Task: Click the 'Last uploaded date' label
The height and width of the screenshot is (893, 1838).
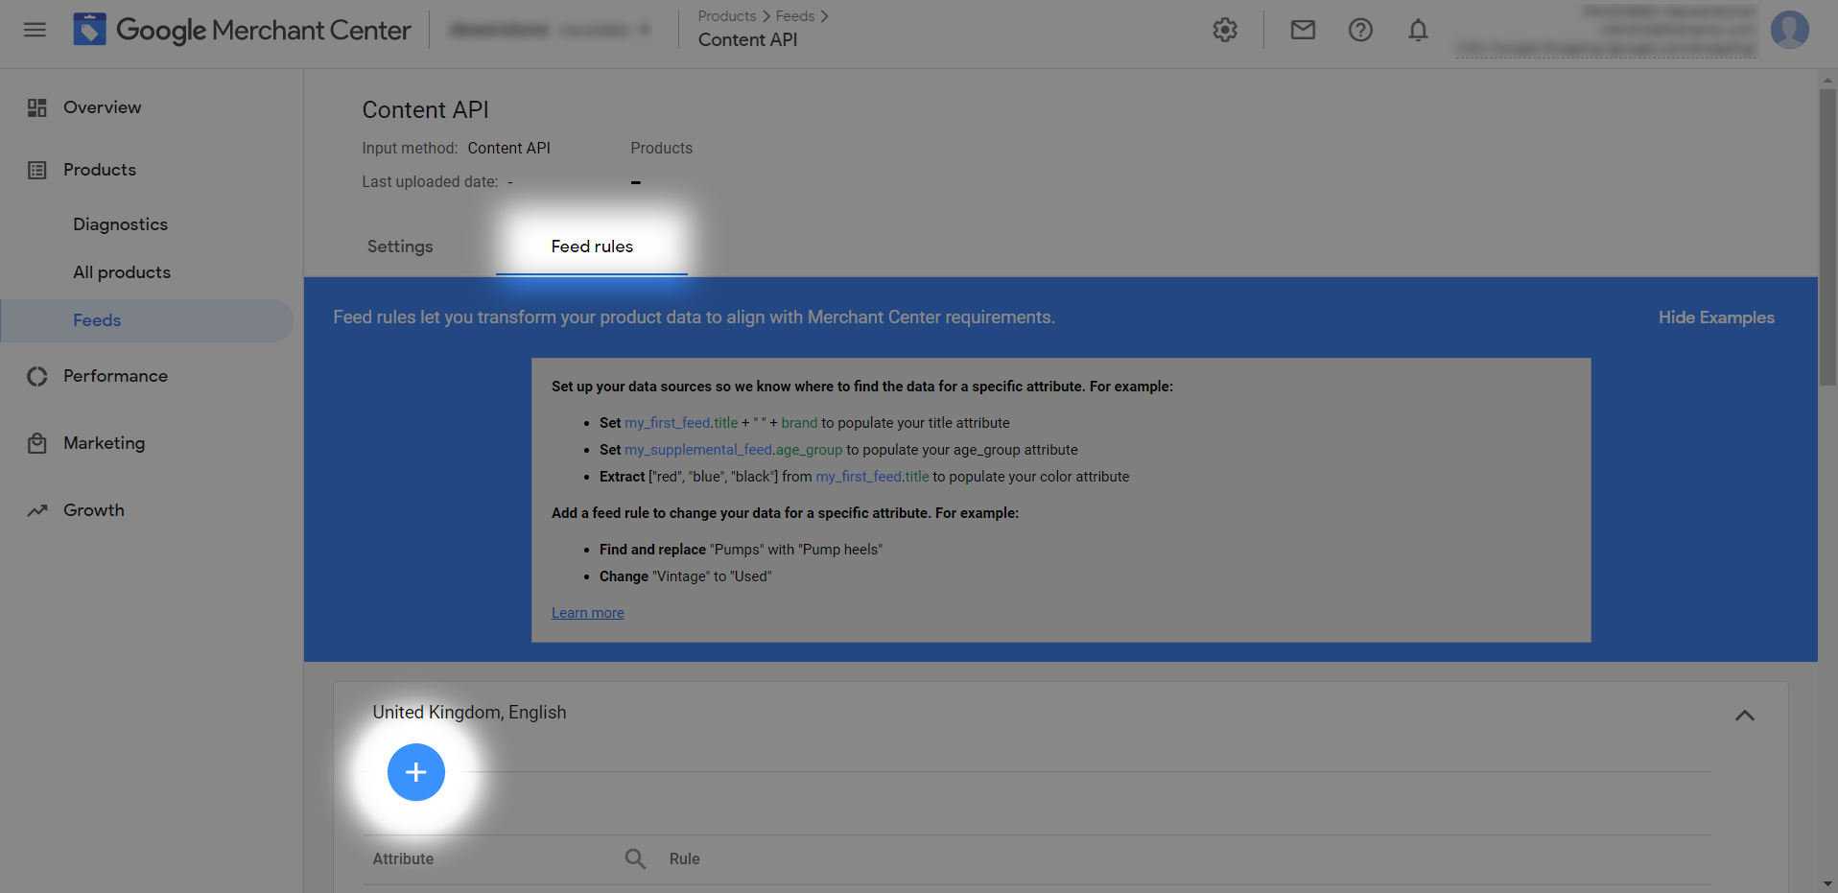Action: [430, 182]
